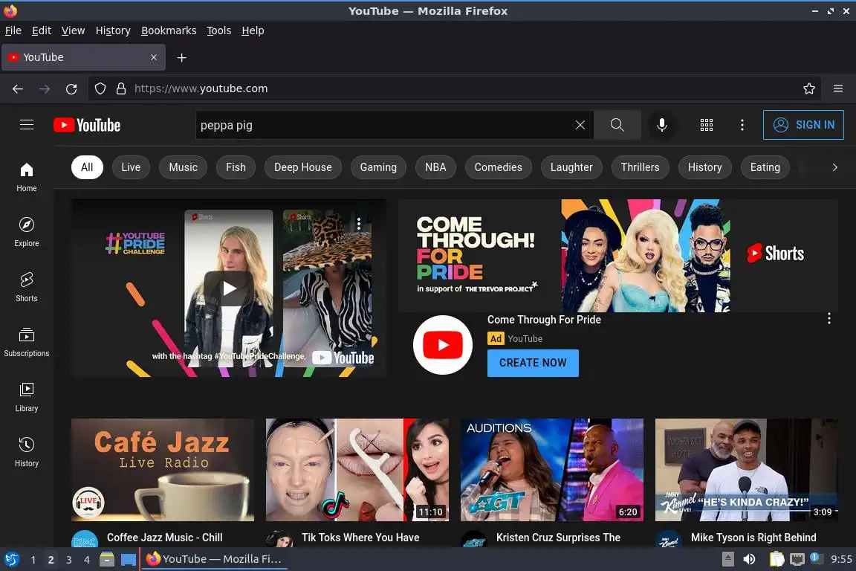Open Mike Tyson is Right Behind title
The width and height of the screenshot is (856, 571).
(754, 538)
